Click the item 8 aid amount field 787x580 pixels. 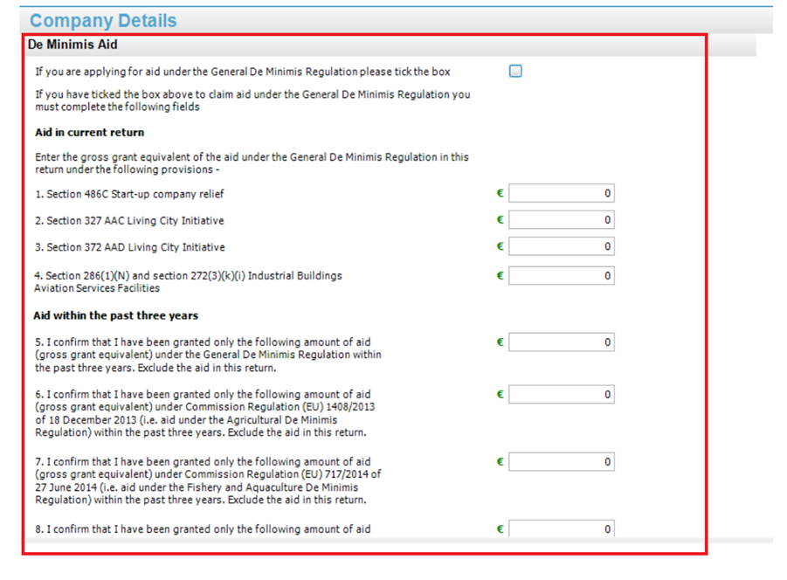(561, 528)
